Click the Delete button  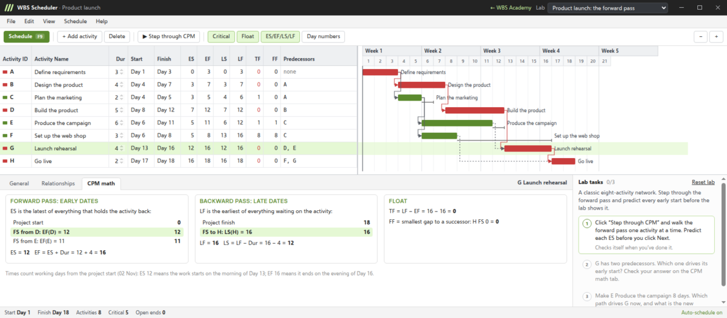coord(116,36)
